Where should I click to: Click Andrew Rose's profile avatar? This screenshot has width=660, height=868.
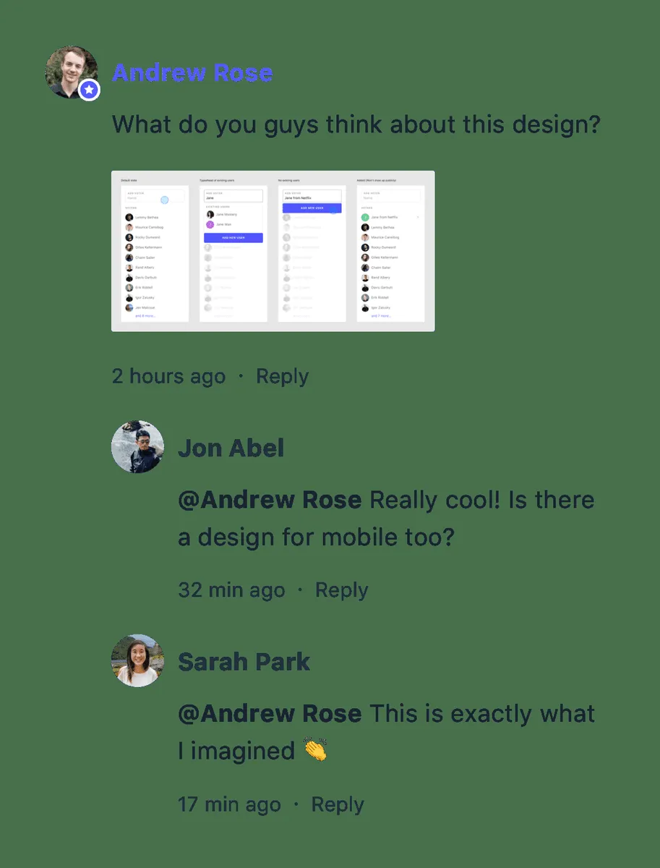70,71
